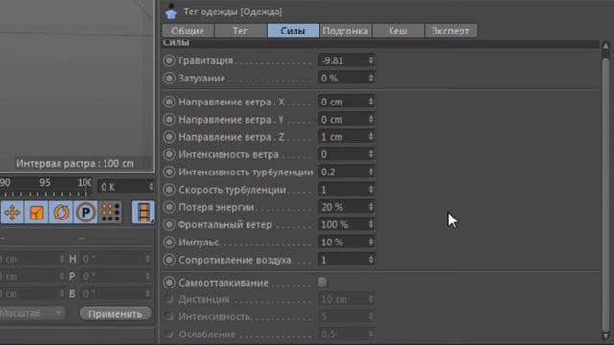This screenshot has height=345, width=614.
Task: Click stepper arrows for Потеря энергии
Action: click(371, 207)
